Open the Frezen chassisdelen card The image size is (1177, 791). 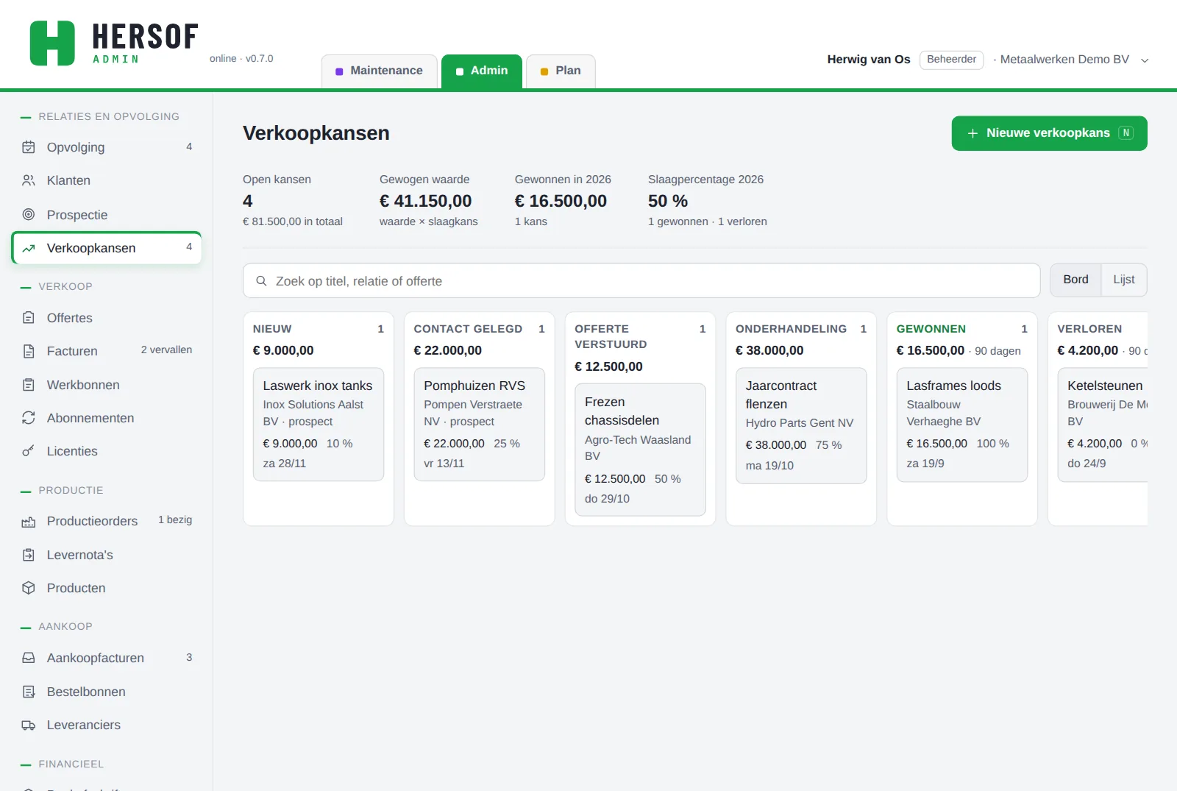coord(640,450)
